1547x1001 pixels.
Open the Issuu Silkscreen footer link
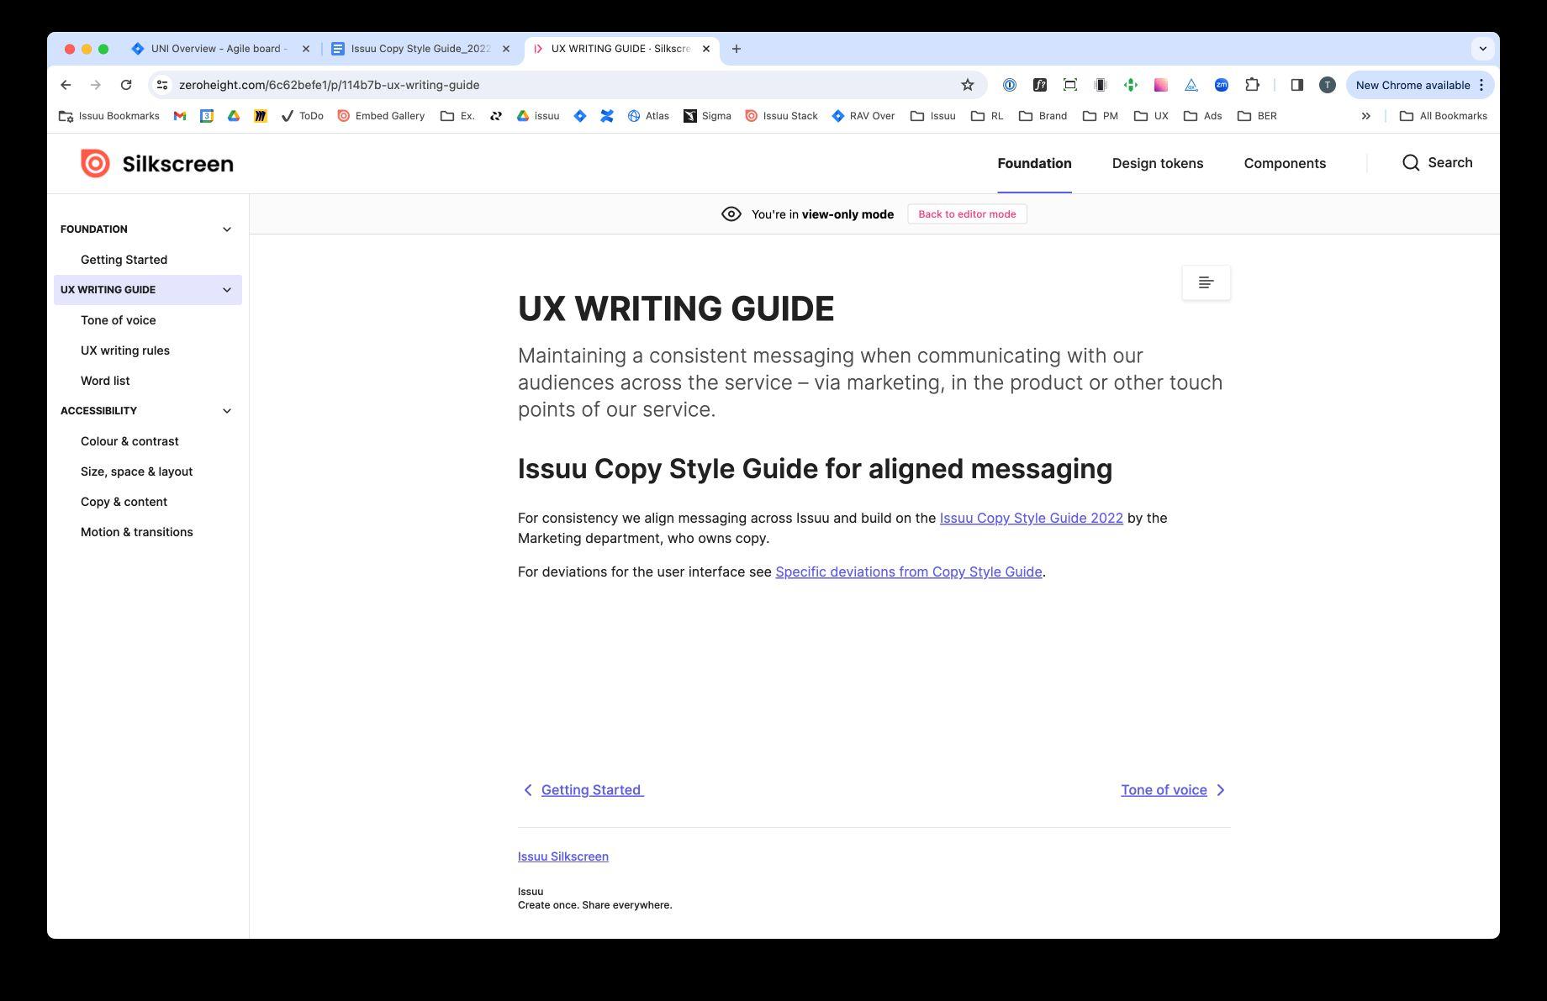562,856
